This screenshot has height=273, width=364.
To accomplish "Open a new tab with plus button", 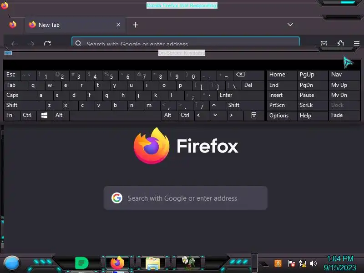I will pos(135,25).
